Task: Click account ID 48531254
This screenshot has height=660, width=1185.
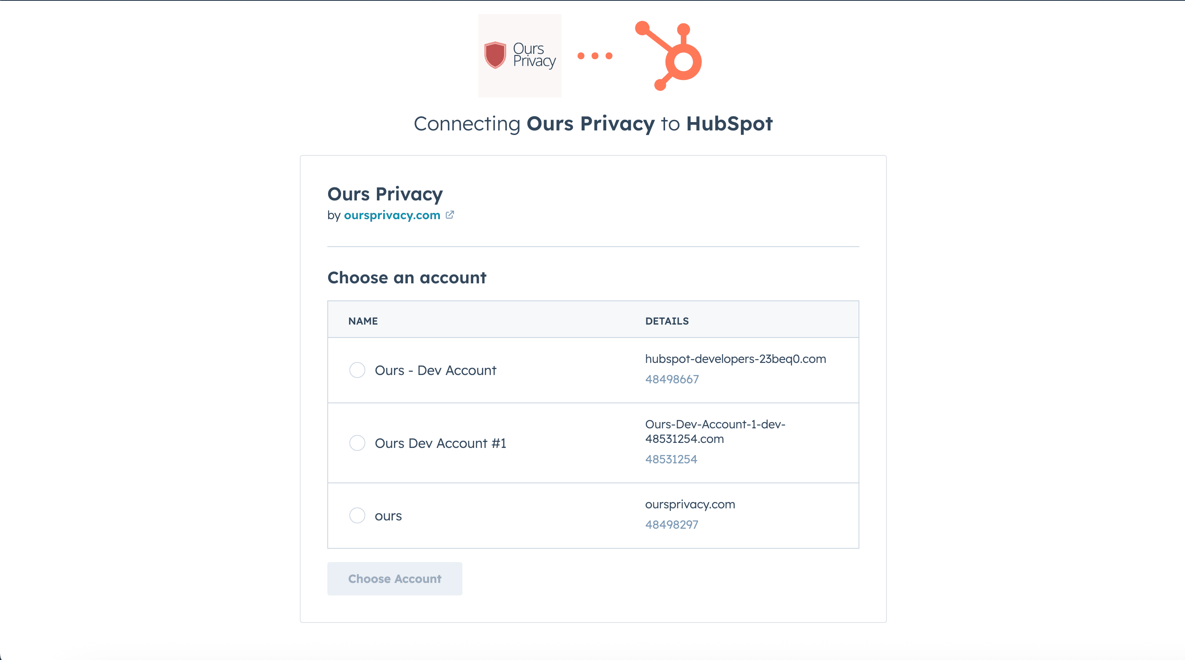Action: pos(671,459)
